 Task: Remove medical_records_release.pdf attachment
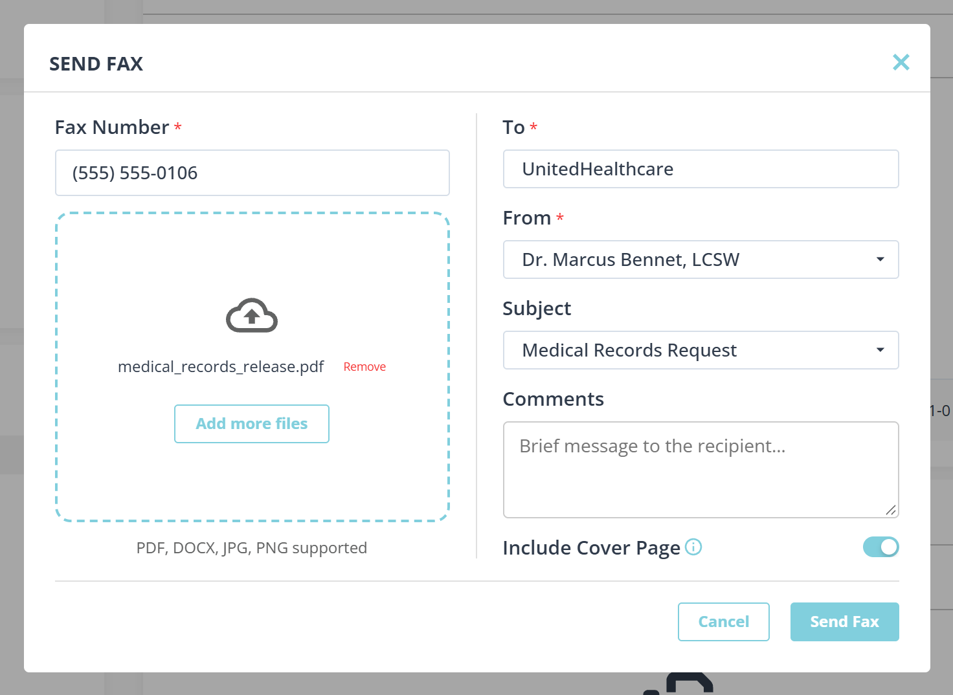[364, 367]
